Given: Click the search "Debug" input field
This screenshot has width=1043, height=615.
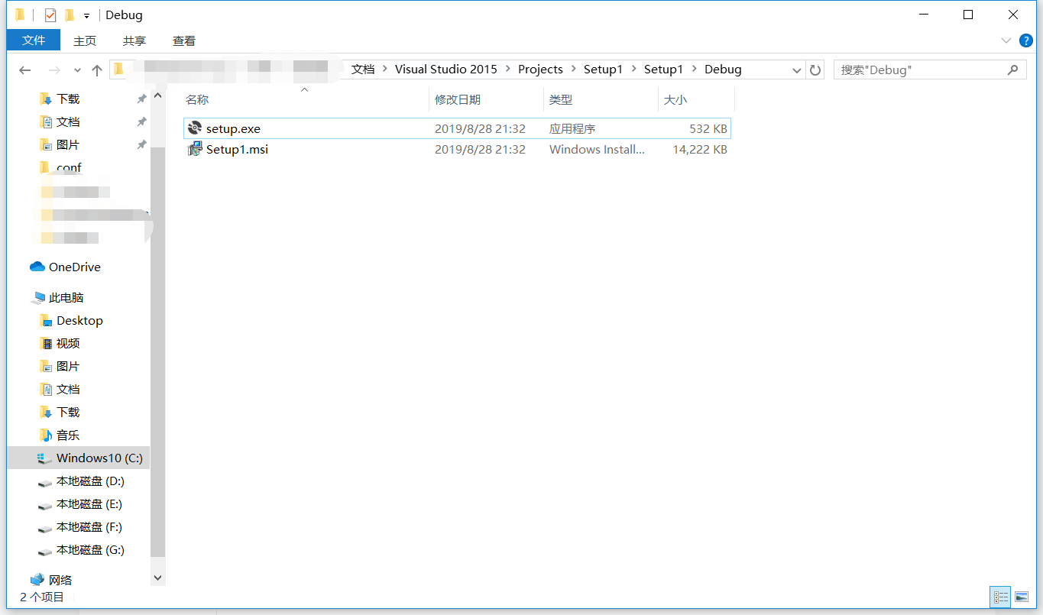Looking at the screenshot, I should [x=921, y=70].
